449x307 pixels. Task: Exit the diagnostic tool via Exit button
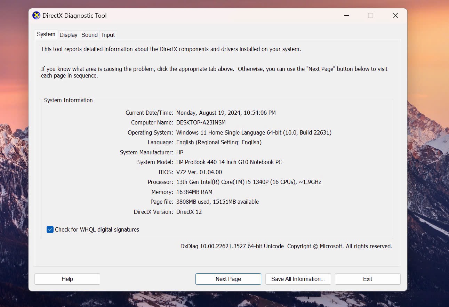coord(368,279)
